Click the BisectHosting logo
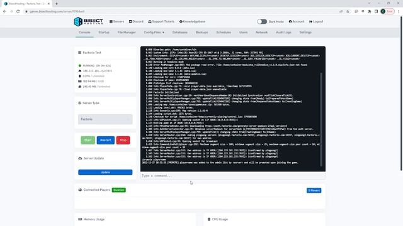The width and height of the screenshot is (403, 226). (x=88, y=21)
